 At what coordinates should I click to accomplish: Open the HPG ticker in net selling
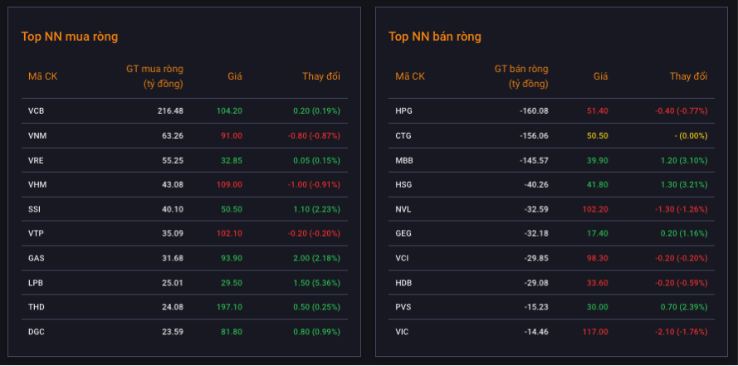404,110
